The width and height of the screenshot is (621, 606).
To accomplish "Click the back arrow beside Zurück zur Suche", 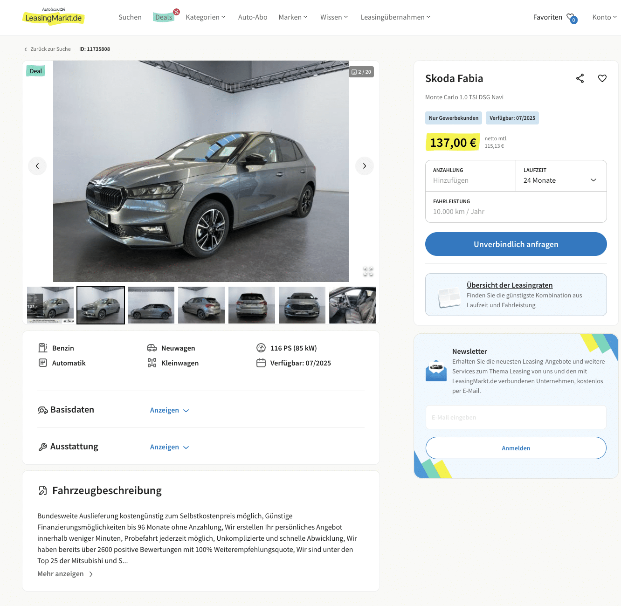I will point(26,49).
